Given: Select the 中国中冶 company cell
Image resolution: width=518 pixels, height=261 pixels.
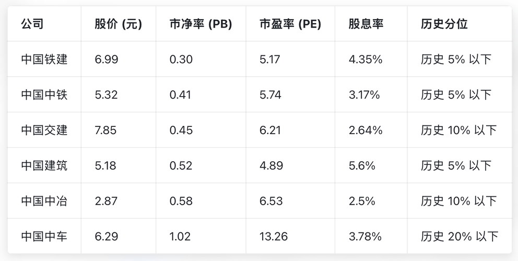Looking at the screenshot, I should pyautogui.click(x=44, y=201).
